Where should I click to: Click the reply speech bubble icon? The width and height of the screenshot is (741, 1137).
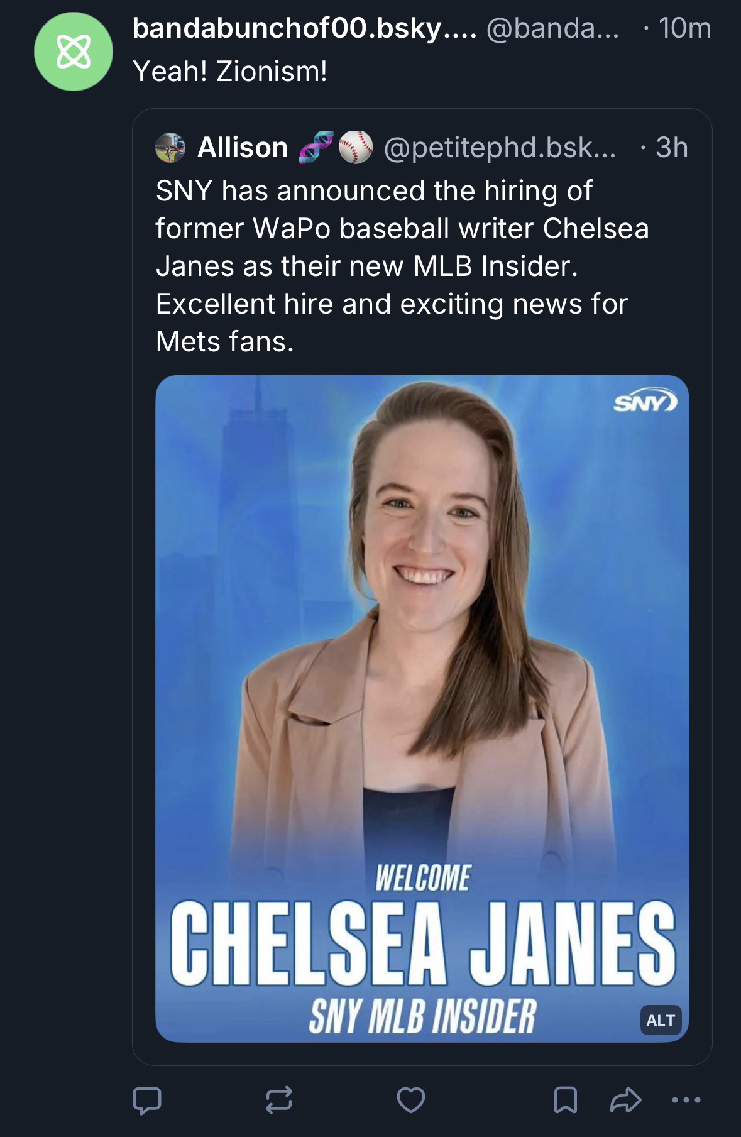point(147,1100)
